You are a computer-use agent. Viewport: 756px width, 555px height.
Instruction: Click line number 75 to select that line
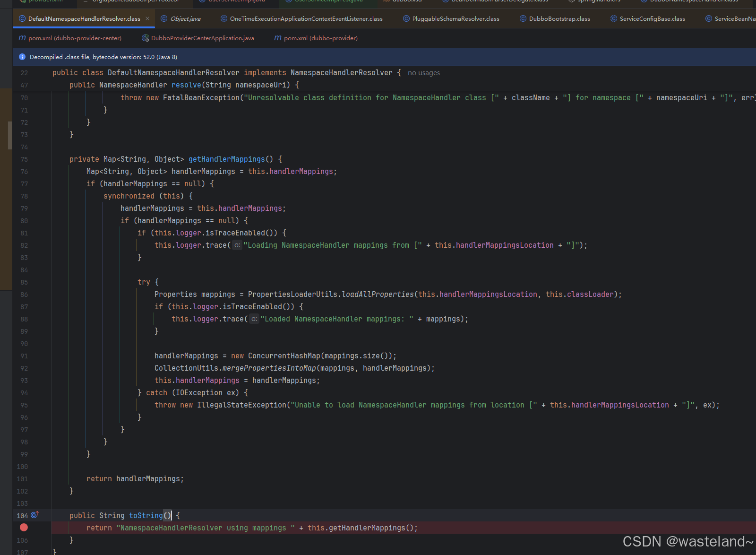coord(24,159)
